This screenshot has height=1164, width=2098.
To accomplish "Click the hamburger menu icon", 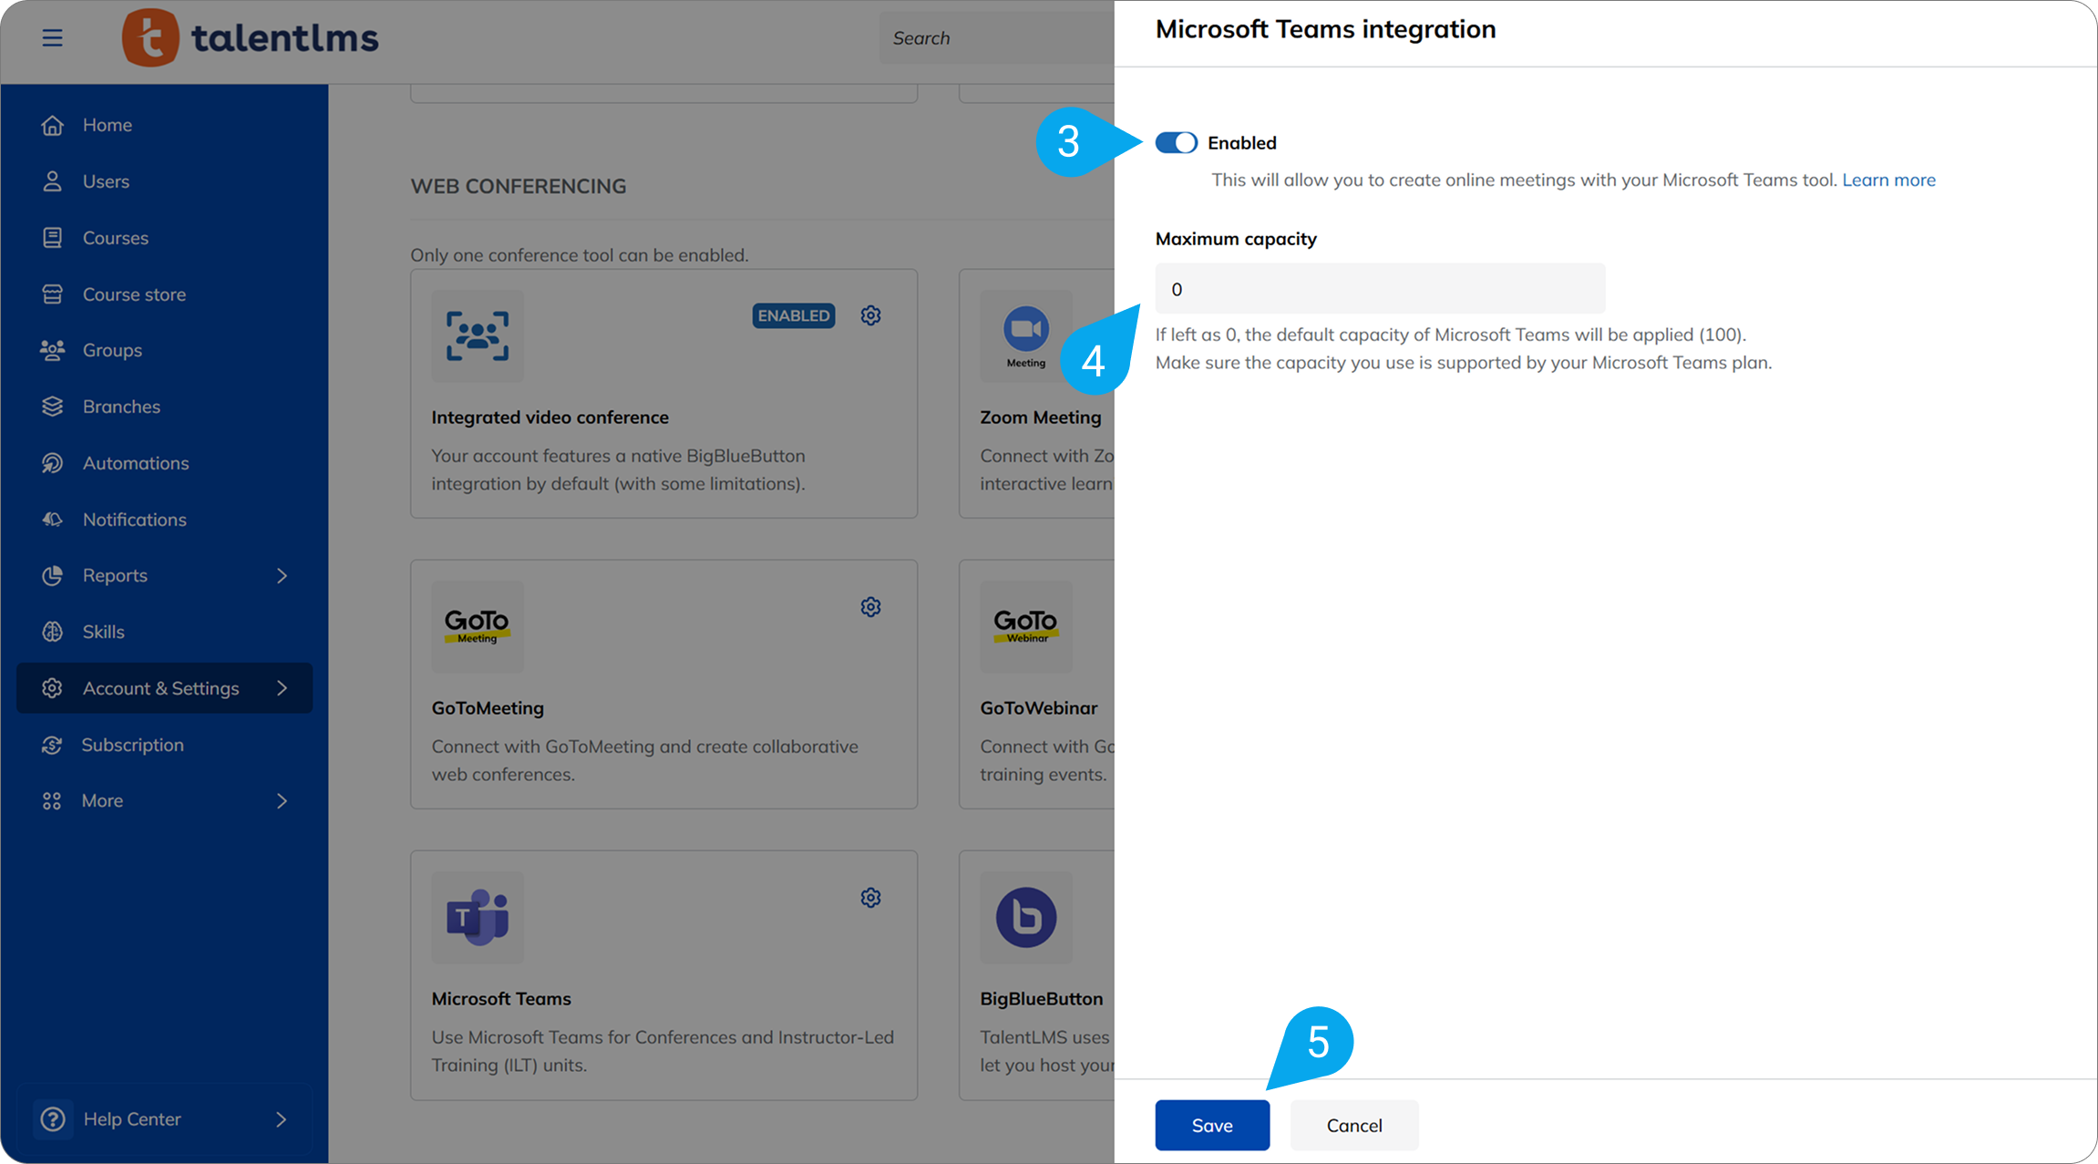I will 52,37.
